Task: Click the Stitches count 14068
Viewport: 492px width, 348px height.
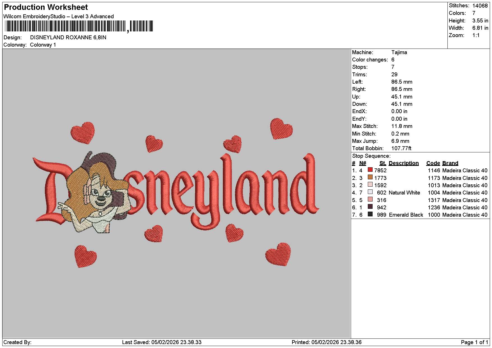Action: click(480, 6)
